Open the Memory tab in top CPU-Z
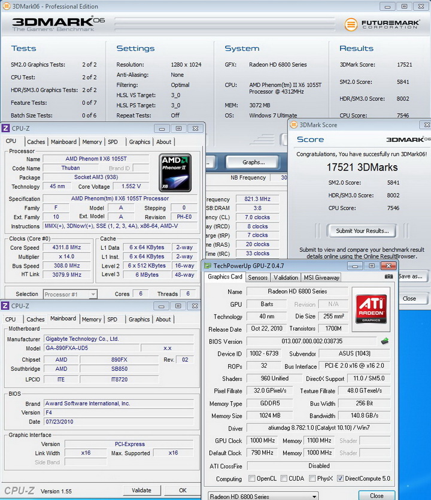This screenshot has width=431, height=500. pyautogui.click(x=92, y=142)
